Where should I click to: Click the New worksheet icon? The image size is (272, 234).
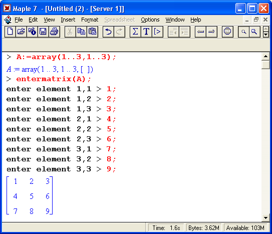click(x=10, y=32)
